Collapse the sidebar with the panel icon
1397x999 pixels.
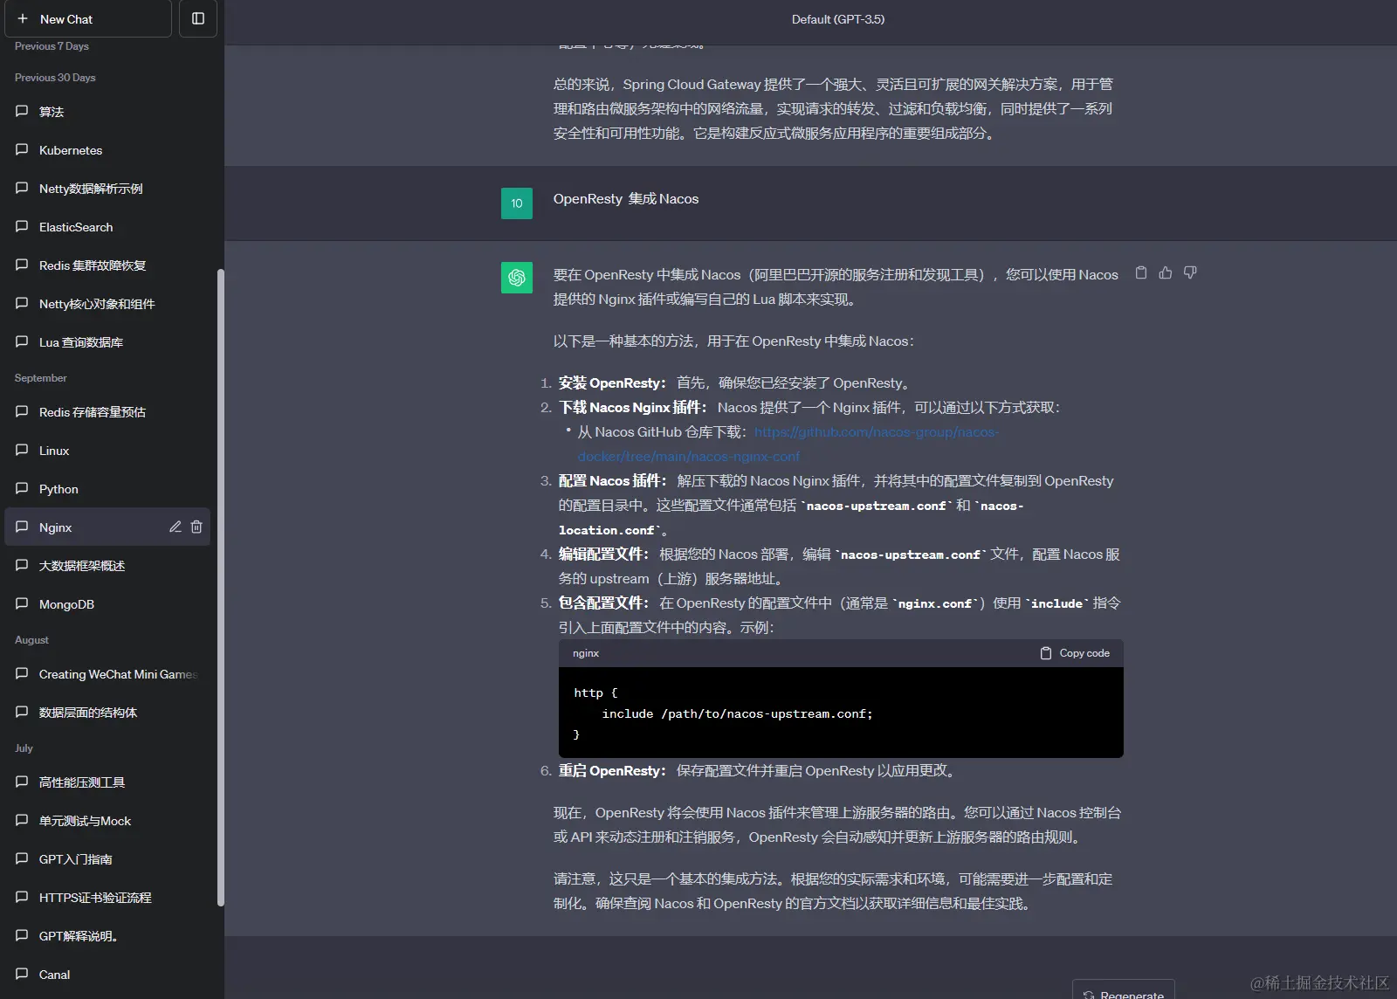[198, 18]
